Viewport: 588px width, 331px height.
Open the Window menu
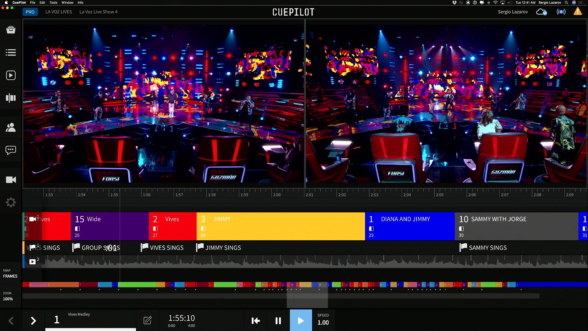pos(67,2)
